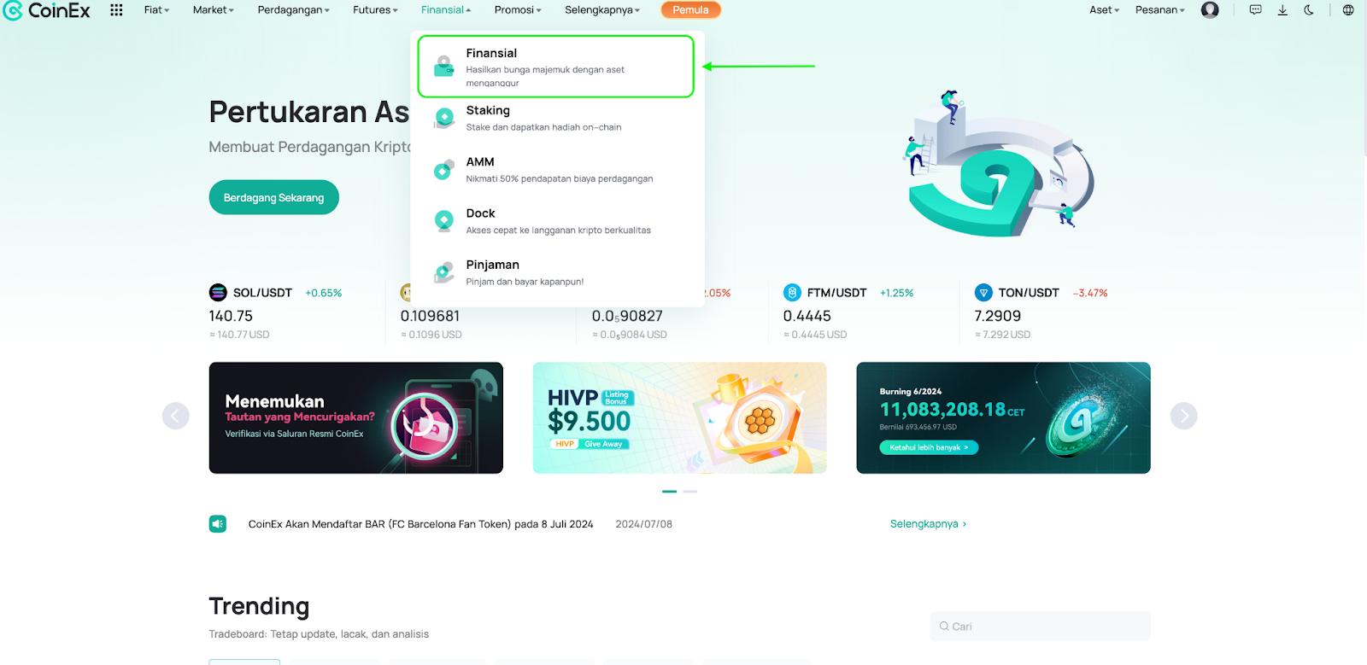Image resolution: width=1367 pixels, height=665 pixels.
Task: Select the second banner carousel indicator
Action: 690,492
